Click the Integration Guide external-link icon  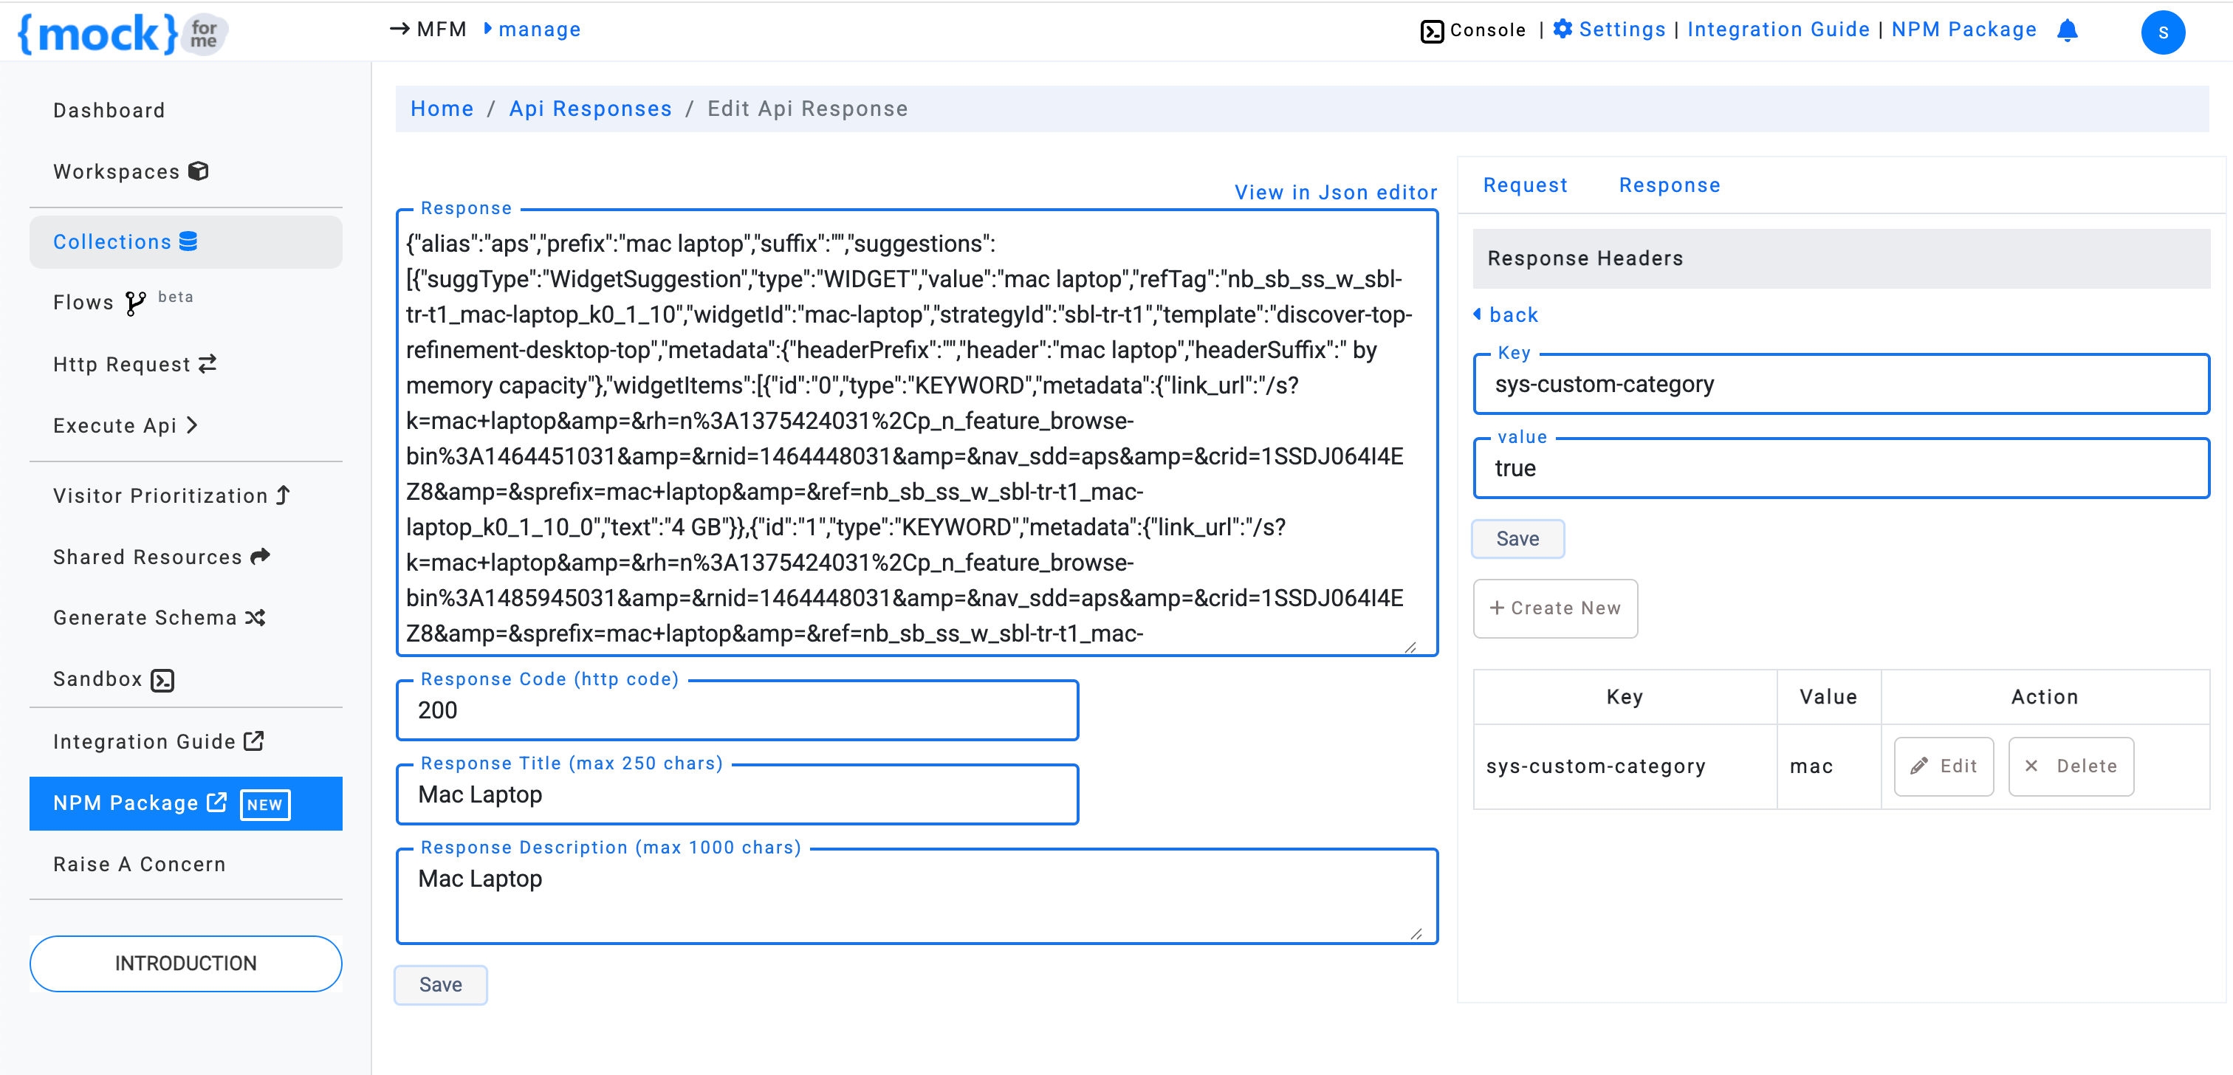tap(254, 741)
